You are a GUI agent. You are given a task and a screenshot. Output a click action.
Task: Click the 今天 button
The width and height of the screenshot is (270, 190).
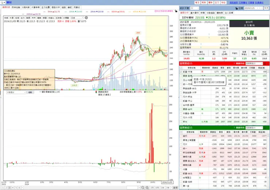[266, 8]
